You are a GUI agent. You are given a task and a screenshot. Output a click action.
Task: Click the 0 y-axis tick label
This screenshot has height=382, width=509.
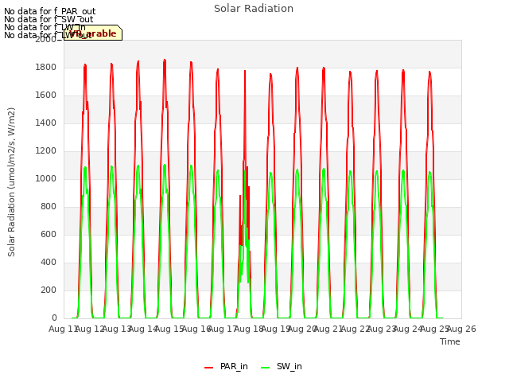click(54, 318)
